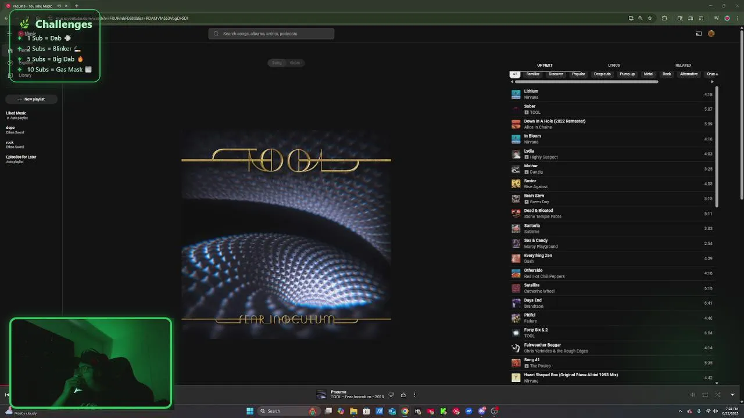Open the Windows Start menu
This screenshot has width=744, height=418.
[x=250, y=411]
